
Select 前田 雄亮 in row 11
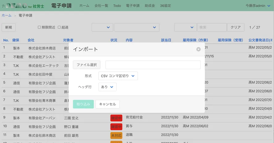71,136
